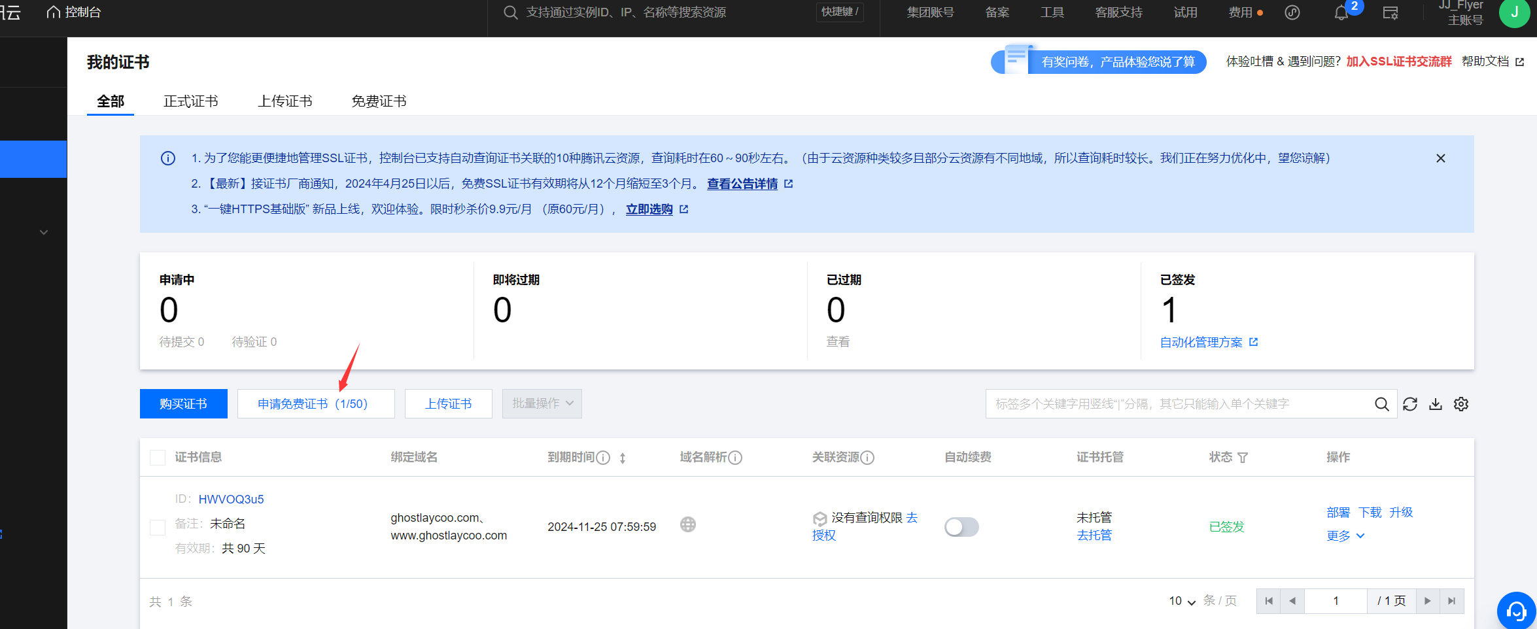Expand the 批量操作 dropdown
Screen dimensions: 1537x629
coord(542,404)
